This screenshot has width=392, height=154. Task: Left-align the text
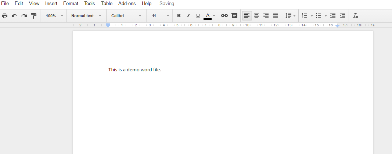[x=247, y=16]
